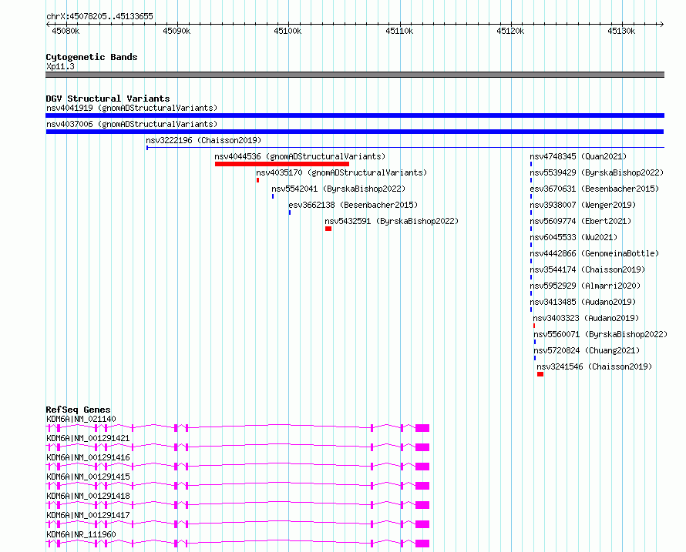Open the KDM6A|NM_001291418 transcript
The image size is (686, 552).
click(x=88, y=496)
